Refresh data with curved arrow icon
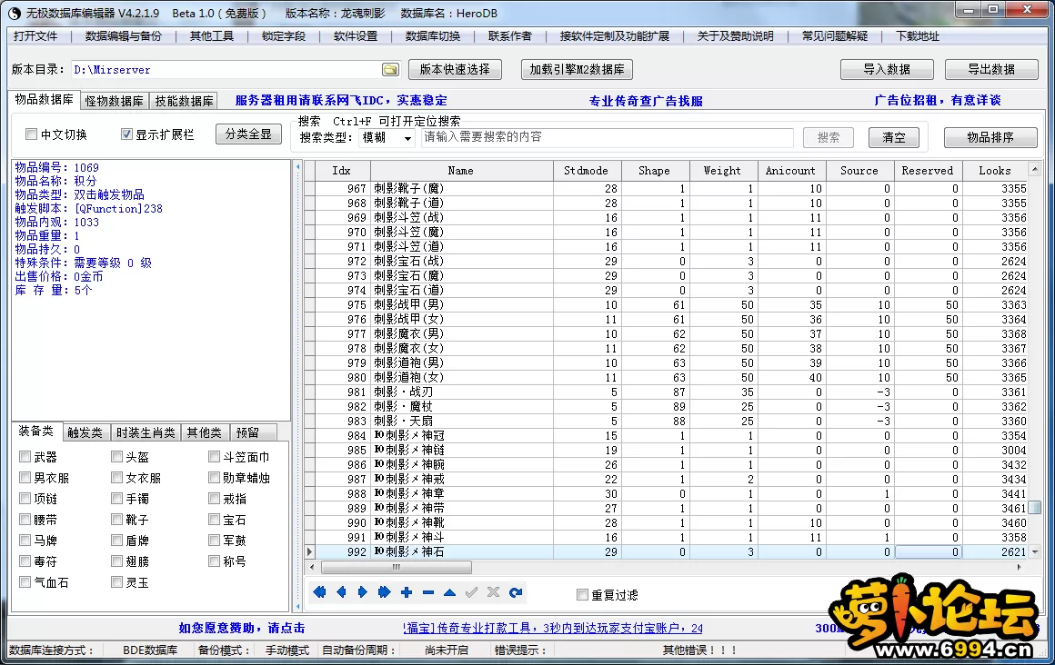The height and width of the screenshot is (665, 1055). click(x=516, y=592)
